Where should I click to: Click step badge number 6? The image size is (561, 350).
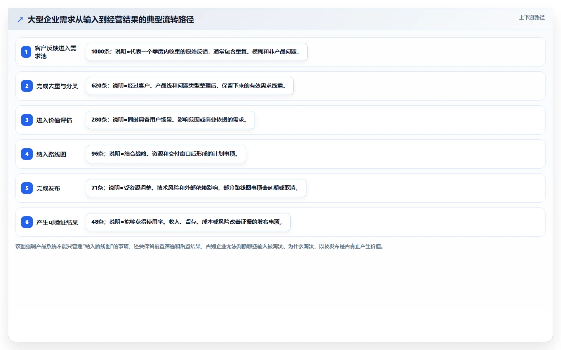coord(27,222)
